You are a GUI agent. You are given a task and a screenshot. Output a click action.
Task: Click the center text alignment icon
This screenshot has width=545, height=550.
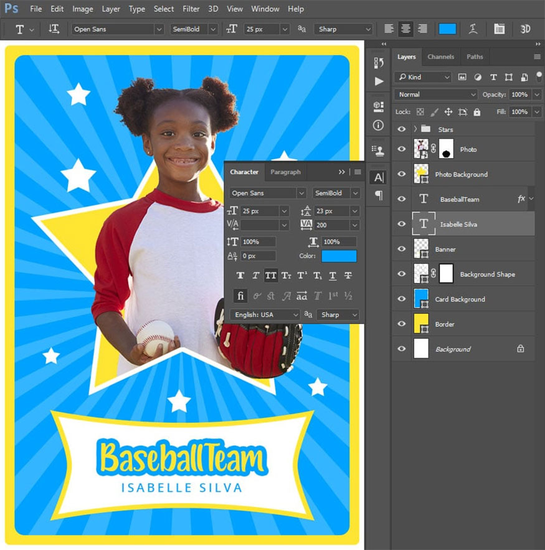[x=405, y=29]
